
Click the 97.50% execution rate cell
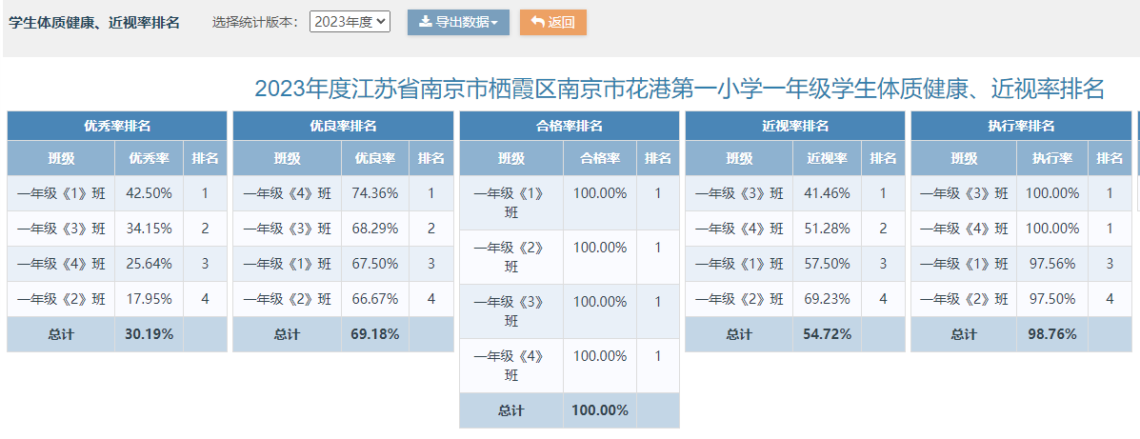tap(1053, 299)
